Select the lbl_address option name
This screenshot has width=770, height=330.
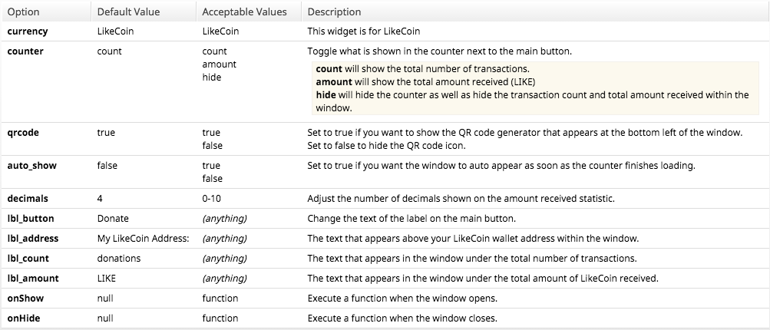coord(33,238)
